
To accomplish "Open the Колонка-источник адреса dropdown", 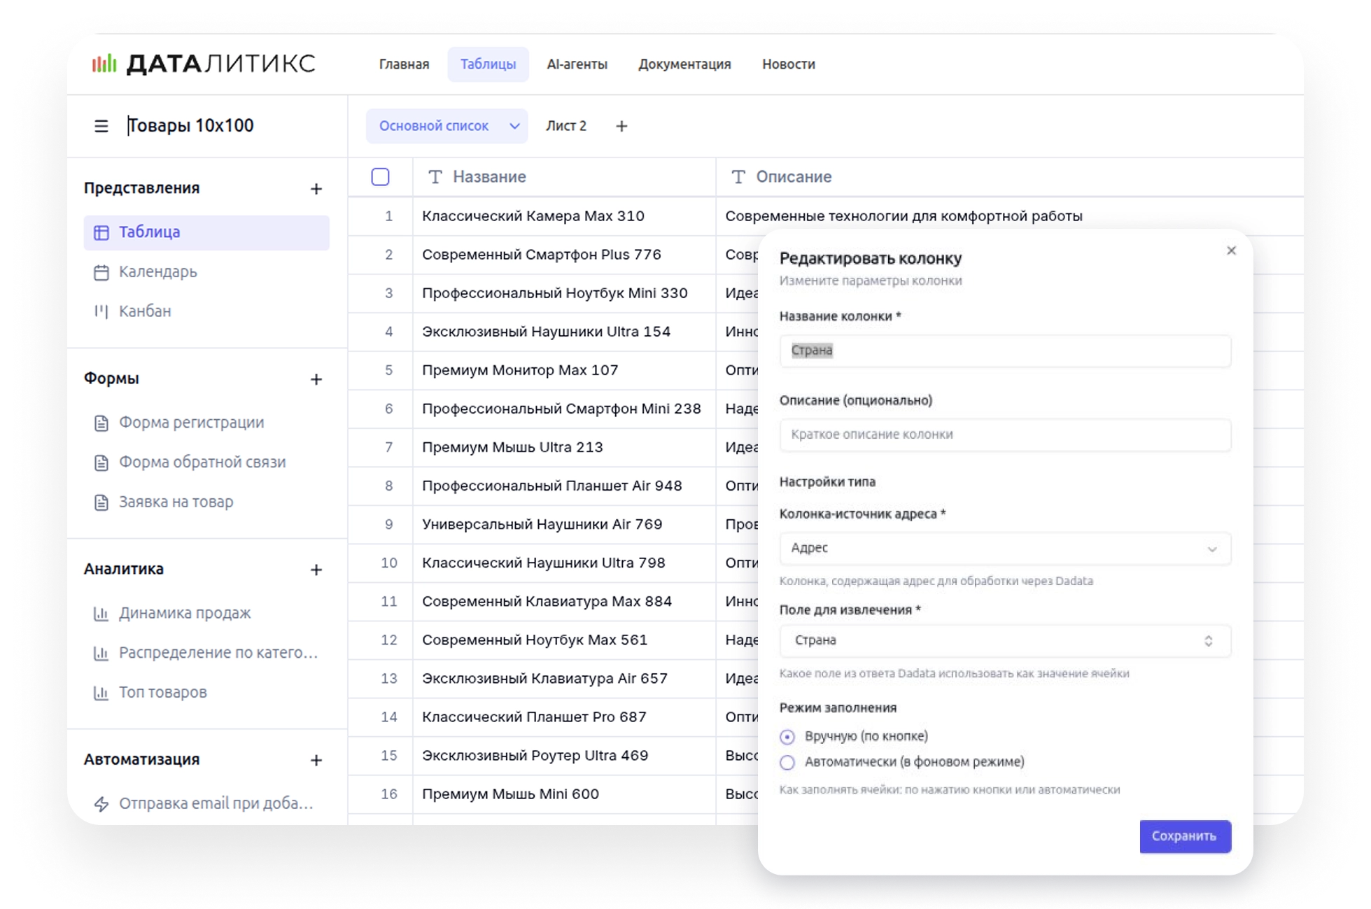I will [x=1004, y=549].
